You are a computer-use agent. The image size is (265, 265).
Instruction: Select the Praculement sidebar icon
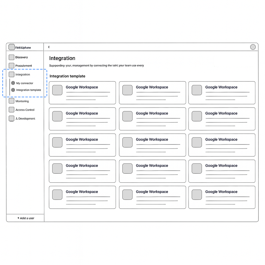[x=12, y=66]
